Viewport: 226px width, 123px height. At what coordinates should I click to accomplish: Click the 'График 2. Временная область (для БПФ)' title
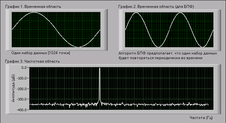click(156, 7)
